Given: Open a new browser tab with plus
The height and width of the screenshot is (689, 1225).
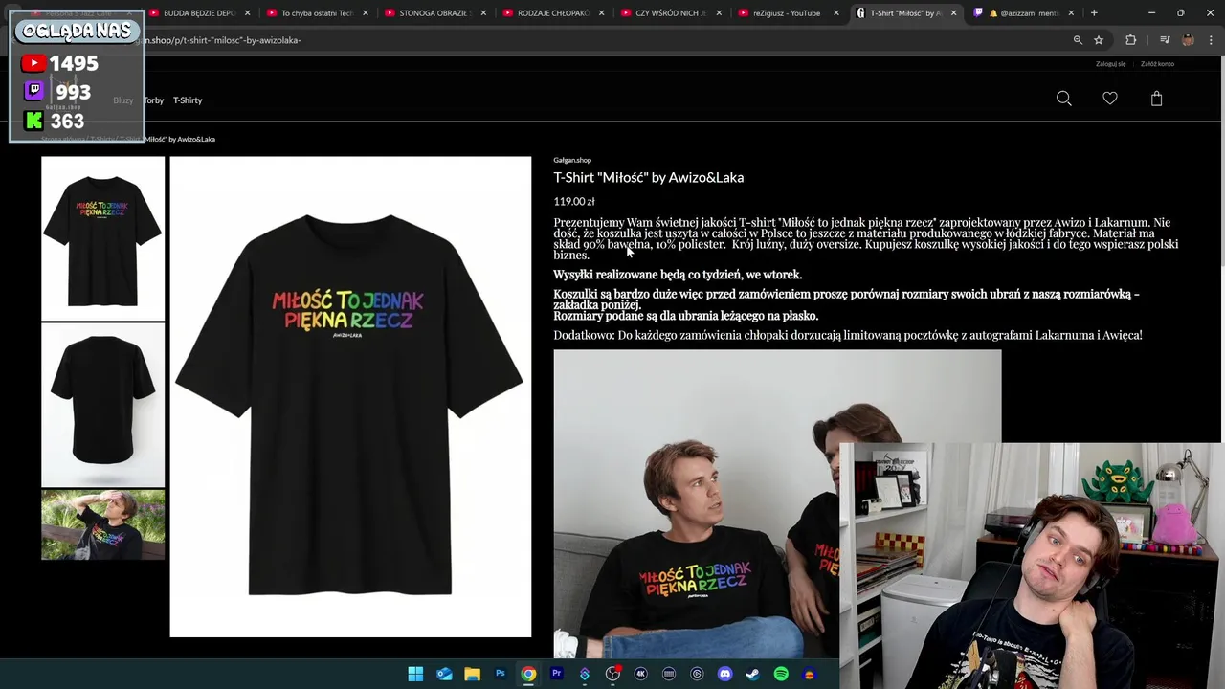Looking at the screenshot, I should [1094, 13].
